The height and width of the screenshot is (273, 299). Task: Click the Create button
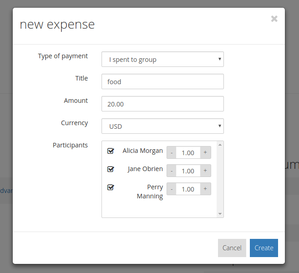[264, 248]
